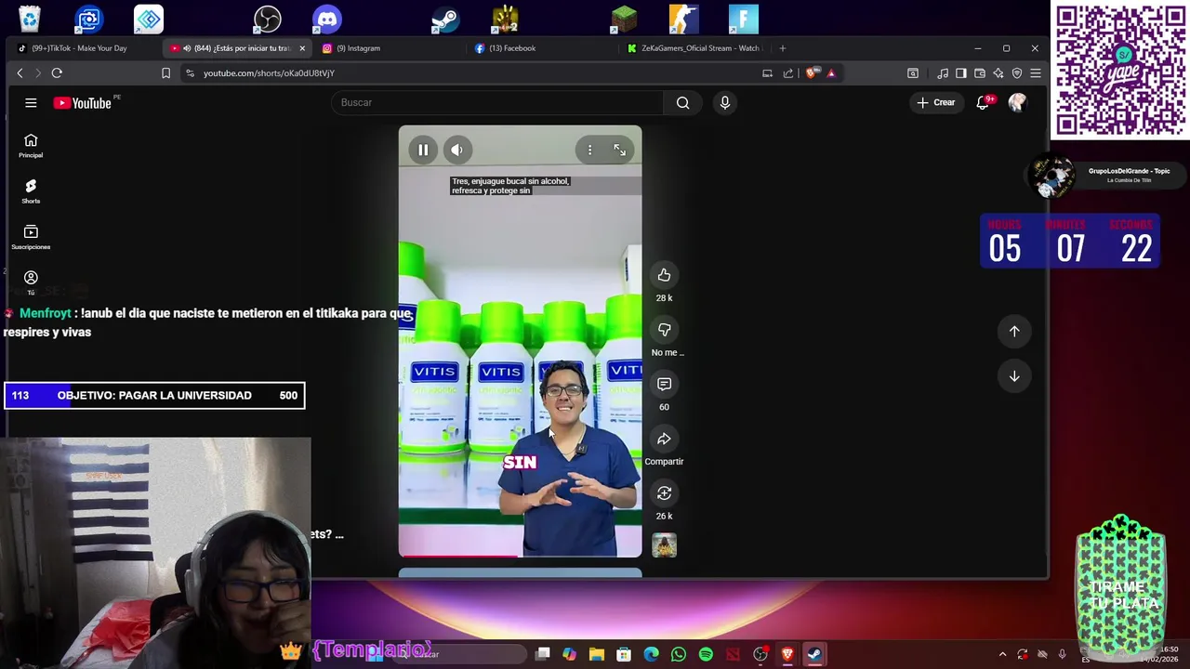Open the Crear create menu
Viewport: 1190px width, 669px height.
pyautogui.click(x=936, y=102)
